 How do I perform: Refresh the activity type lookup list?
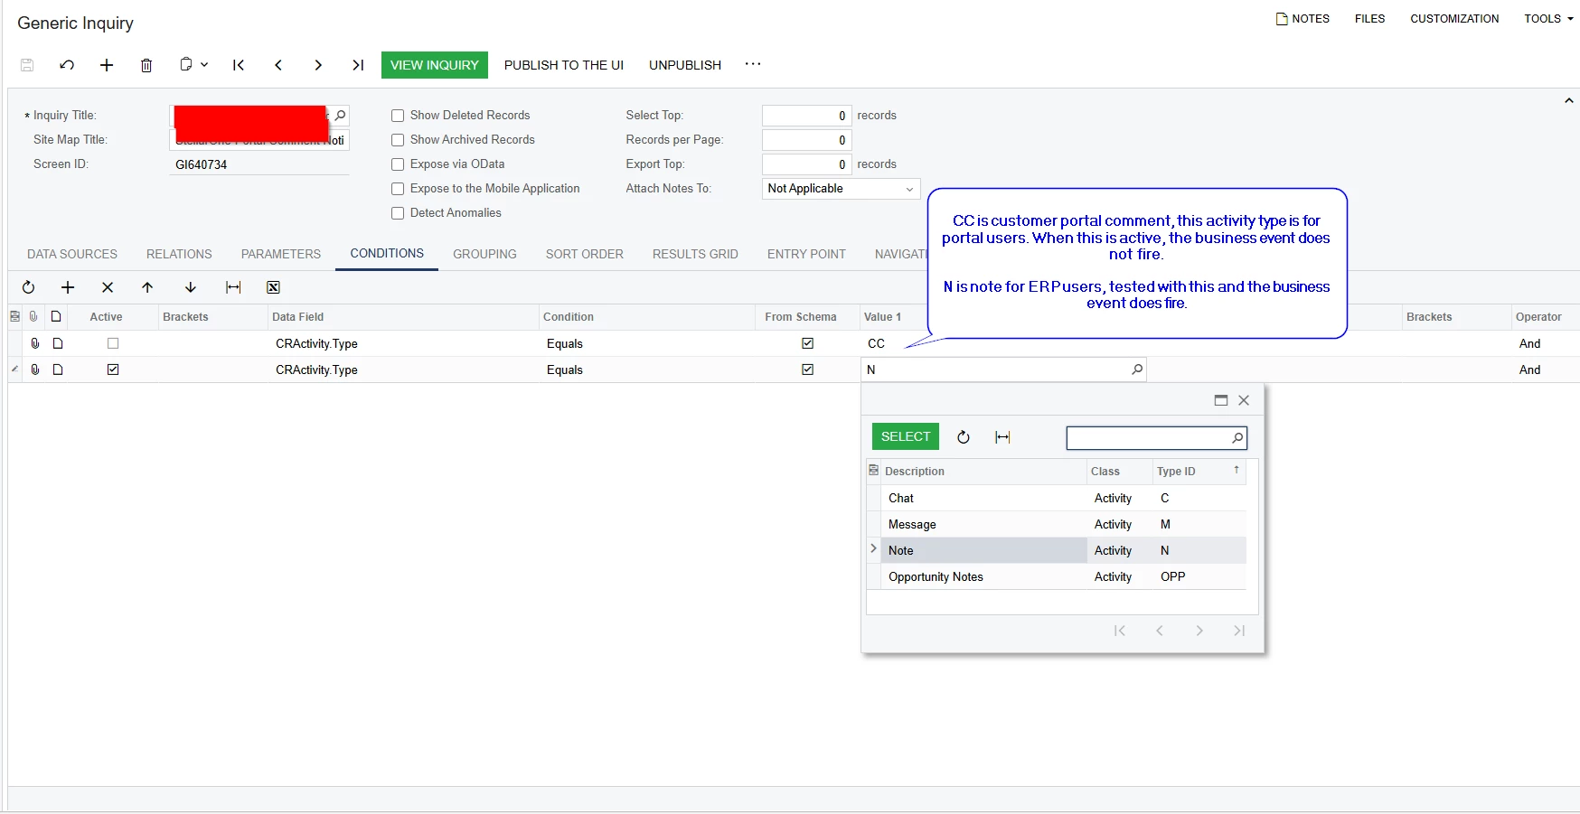click(964, 437)
